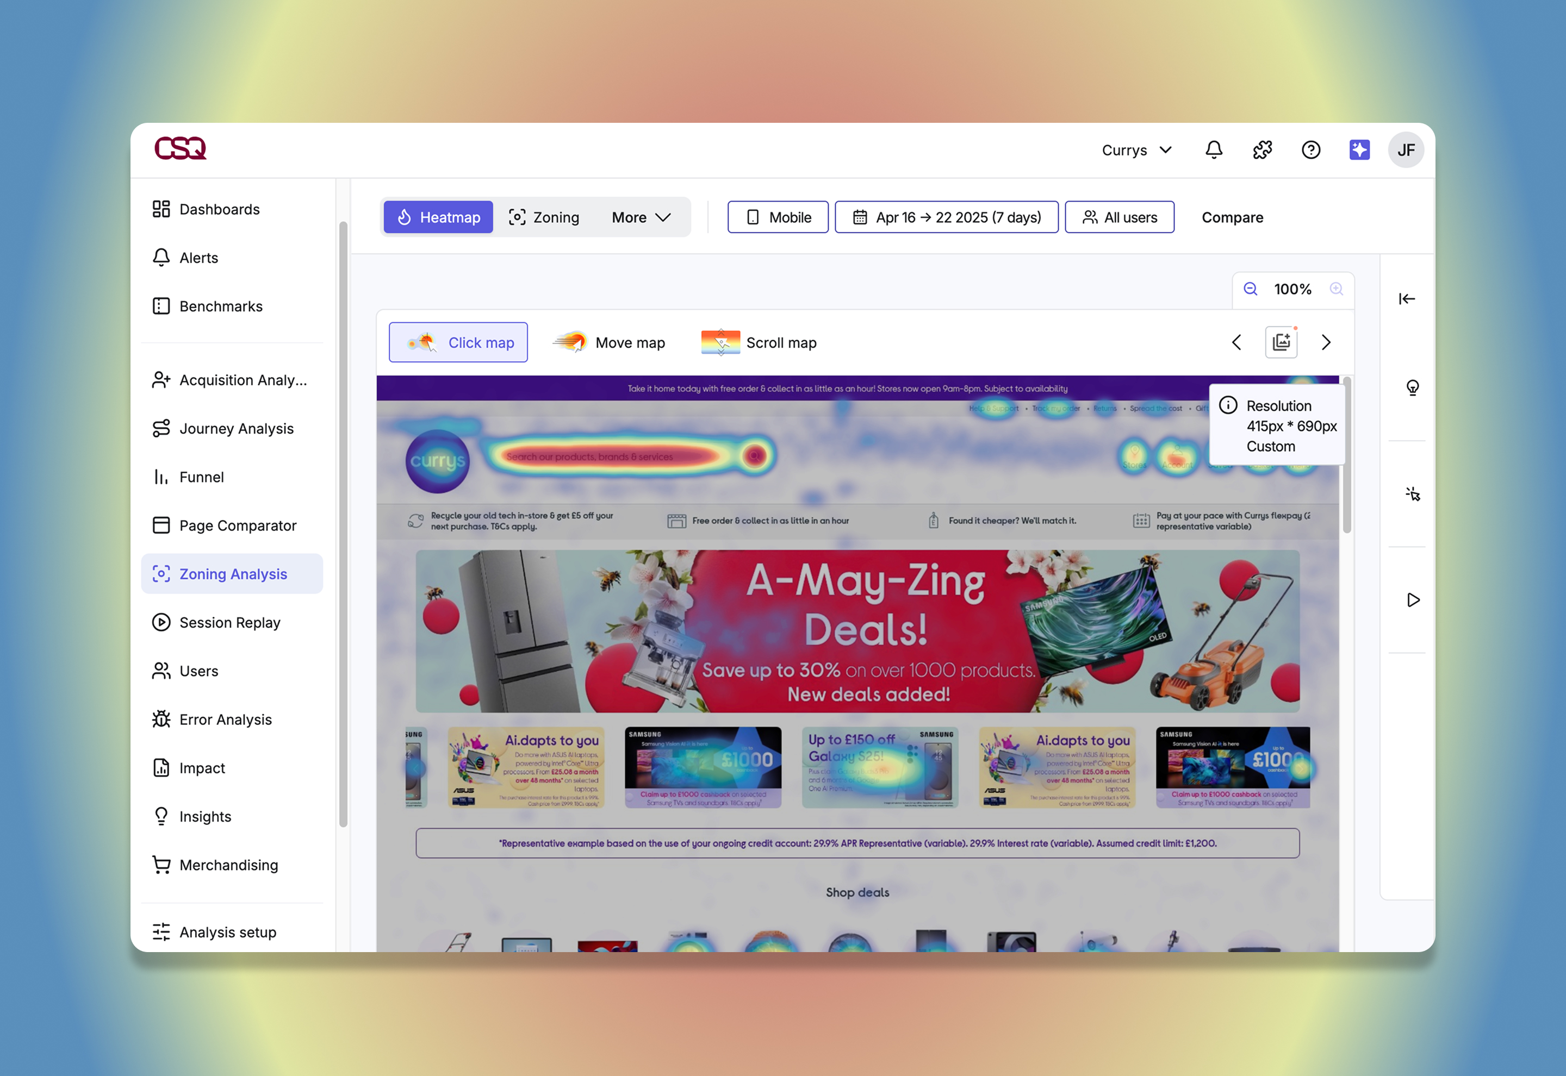Switch to Scroll map view
This screenshot has height=1076, width=1566.
tap(759, 342)
